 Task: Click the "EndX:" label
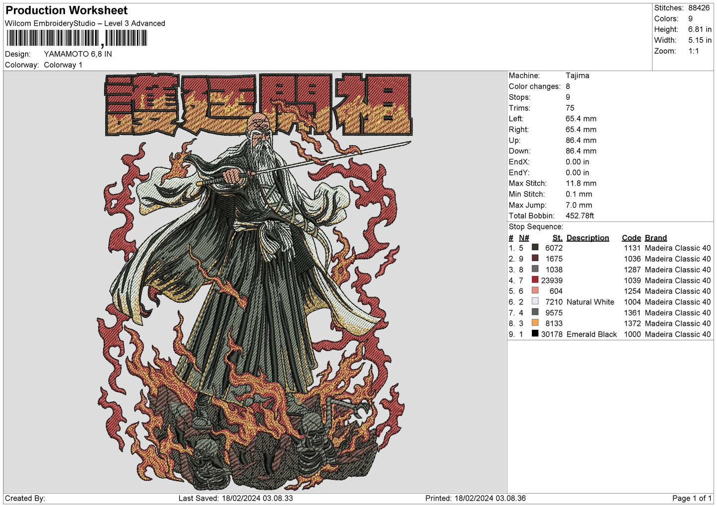point(519,162)
